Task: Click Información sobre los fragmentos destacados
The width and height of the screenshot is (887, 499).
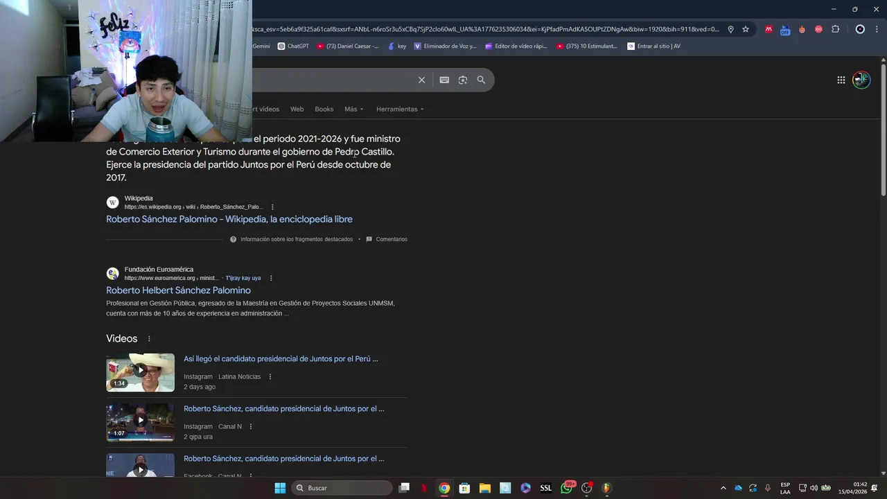Action: tap(297, 239)
